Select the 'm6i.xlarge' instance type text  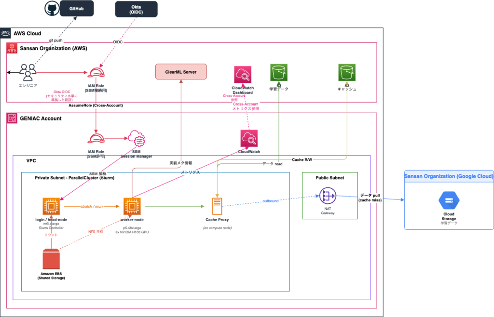[x=51, y=224]
